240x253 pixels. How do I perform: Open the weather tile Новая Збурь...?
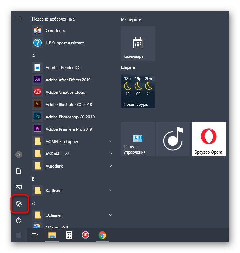pyautogui.click(x=138, y=91)
